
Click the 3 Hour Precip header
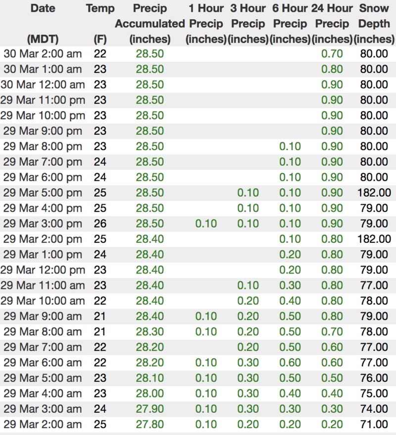(248, 23)
